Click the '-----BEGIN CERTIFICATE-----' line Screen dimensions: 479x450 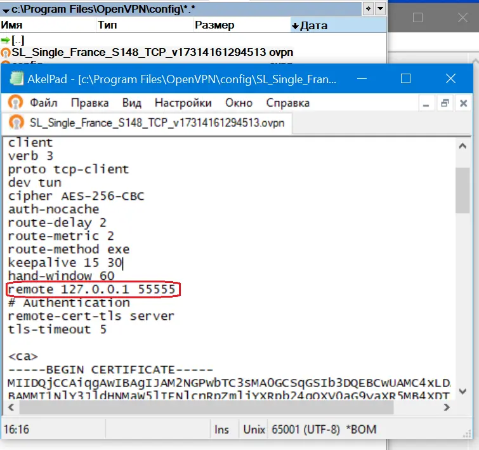click(110, 369)
